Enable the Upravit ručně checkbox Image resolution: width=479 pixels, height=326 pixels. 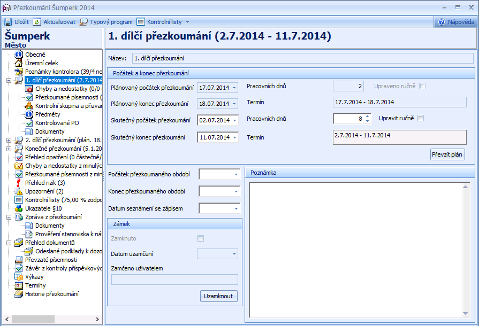[421, 118]
